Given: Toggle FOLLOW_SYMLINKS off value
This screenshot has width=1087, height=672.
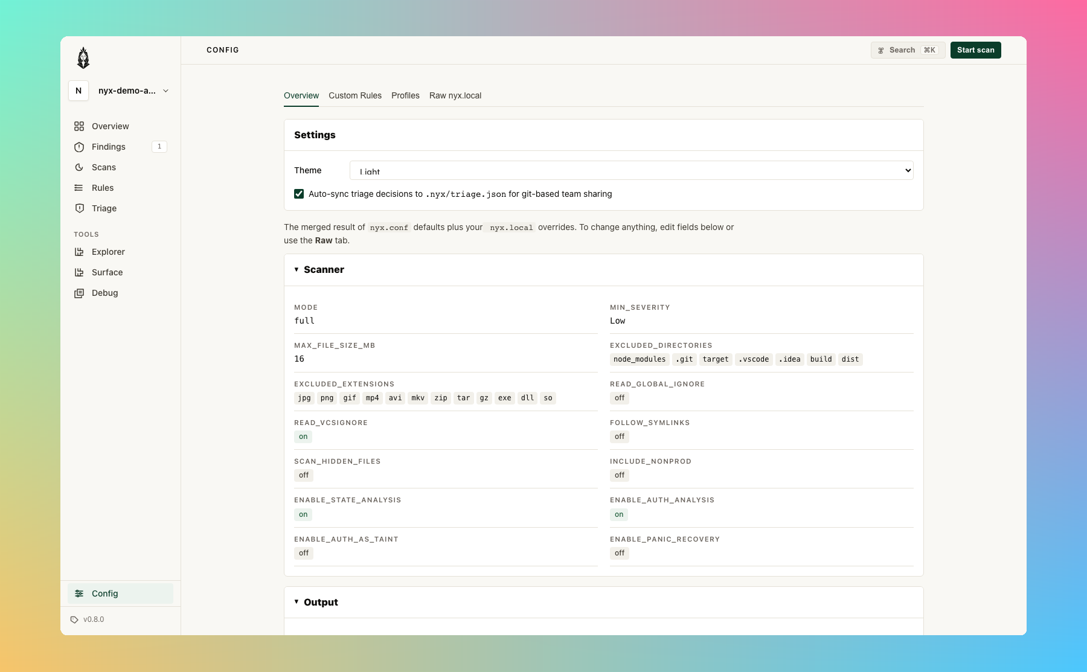Looking at the screenshot, I should click(x=620, y=437).
